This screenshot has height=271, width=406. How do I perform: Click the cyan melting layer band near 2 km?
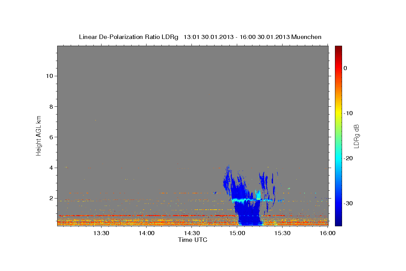click(x=252, y=200)
